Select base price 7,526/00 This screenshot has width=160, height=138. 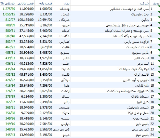[46, 64]
